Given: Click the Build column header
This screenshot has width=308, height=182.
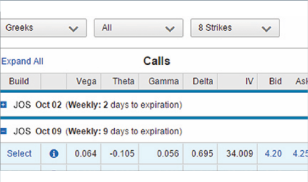Looking at the screenshot, I should click(x=19, y=81).
